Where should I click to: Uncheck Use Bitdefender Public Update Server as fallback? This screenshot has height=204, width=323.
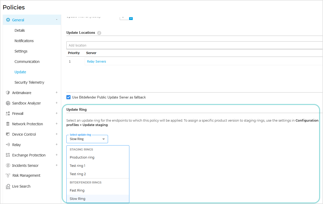(68, 97)
